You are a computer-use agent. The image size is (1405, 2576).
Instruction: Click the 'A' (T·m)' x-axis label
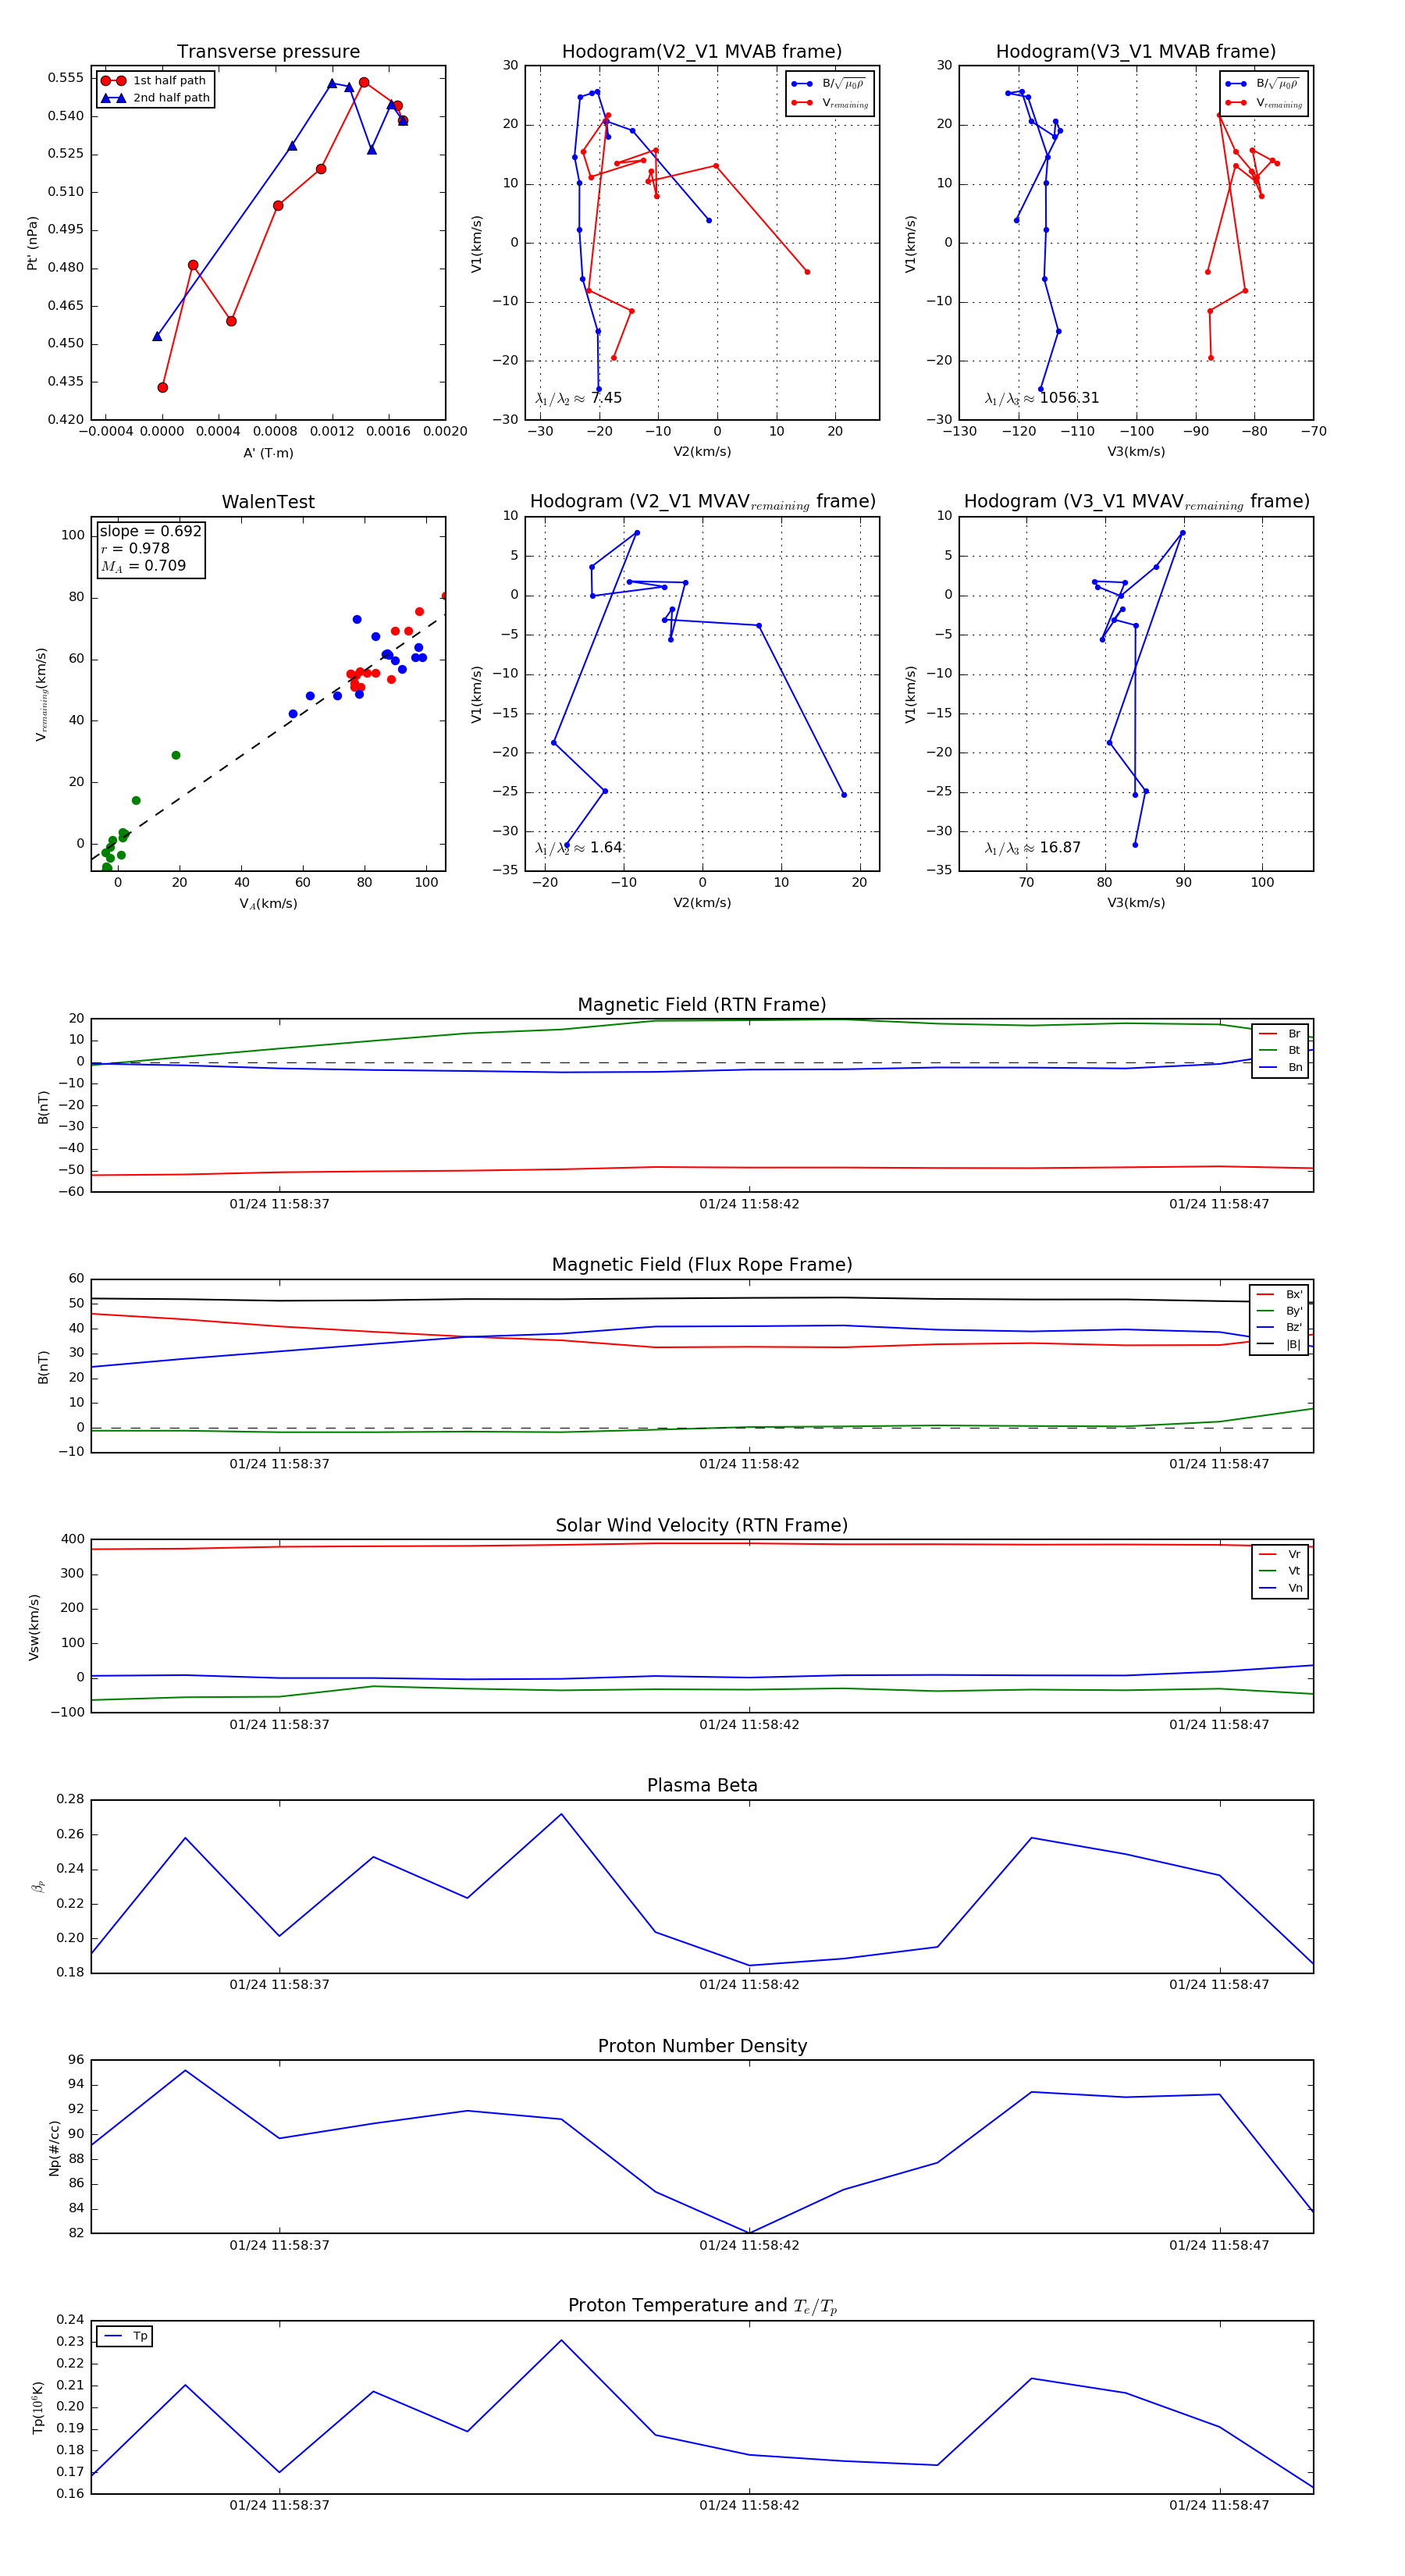tap(268, 453)
